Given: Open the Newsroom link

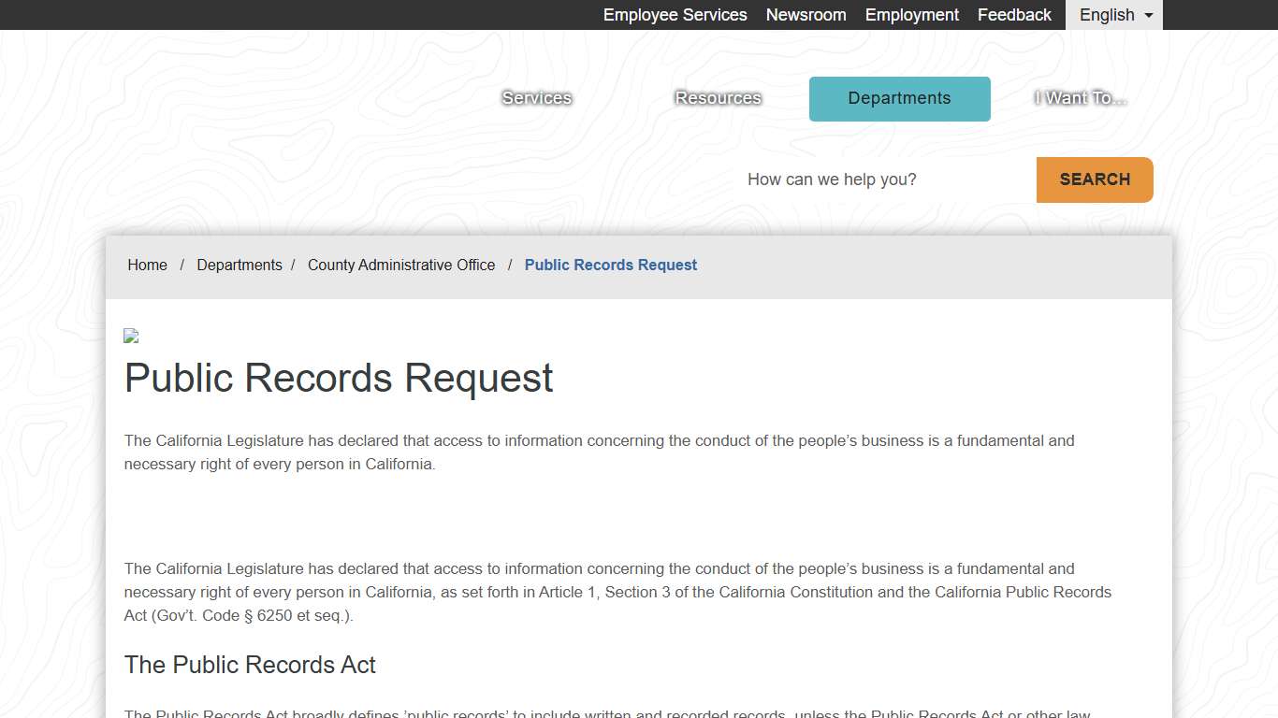Looking at the screenshot, I should 806,15.
